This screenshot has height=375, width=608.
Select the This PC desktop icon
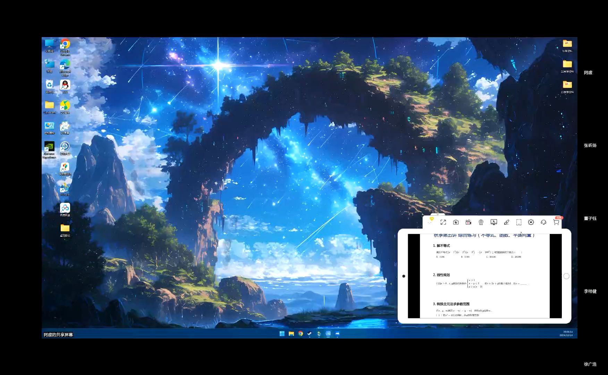(50, 45)
